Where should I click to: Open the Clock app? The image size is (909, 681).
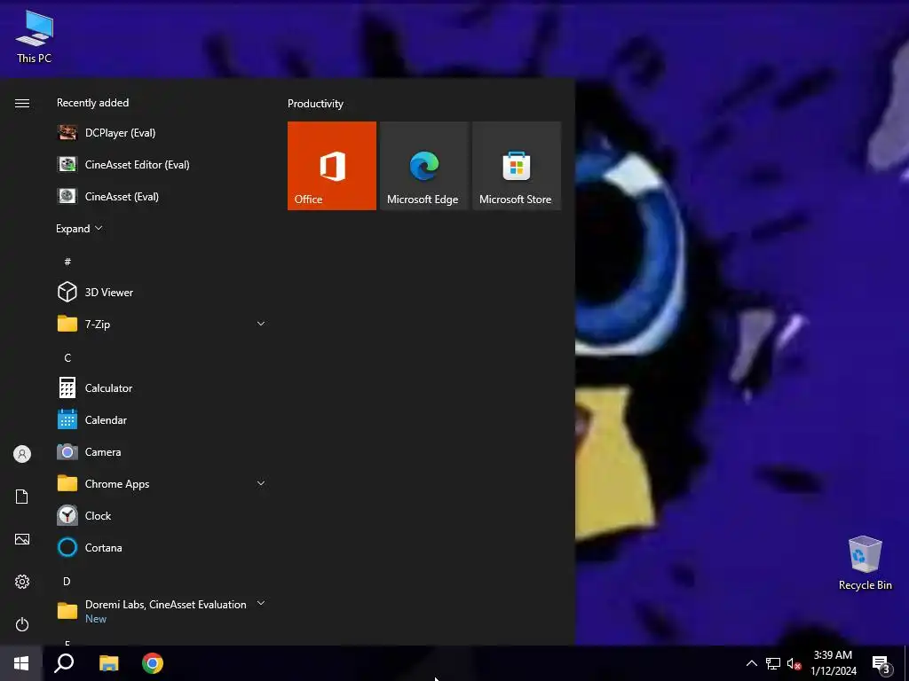(162, 515)
